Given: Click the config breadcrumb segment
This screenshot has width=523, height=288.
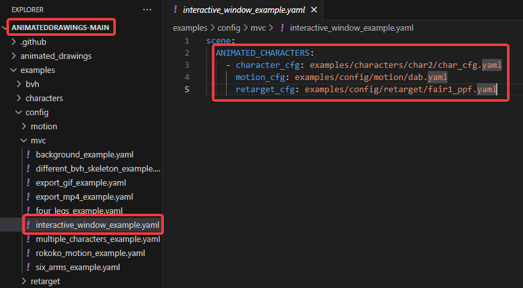Looking at the screenshot, I should [x=229, y=28].
